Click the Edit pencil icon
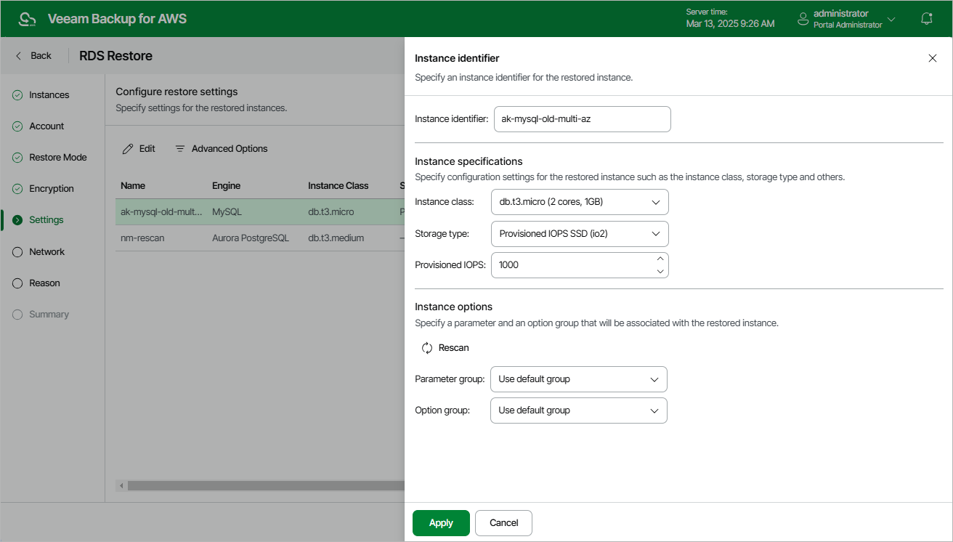 128,149
